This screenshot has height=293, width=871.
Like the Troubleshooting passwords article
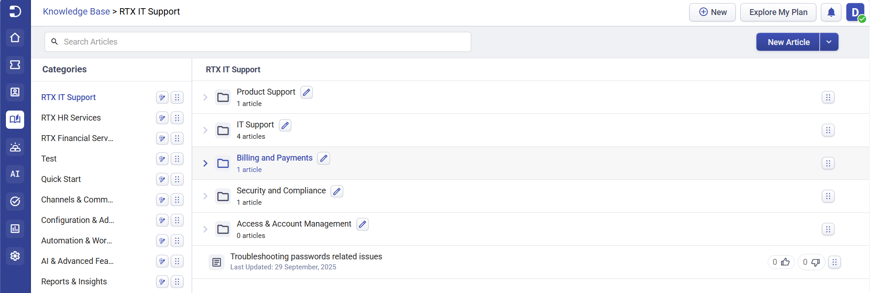pyautogui.click(x=781, y=262)
